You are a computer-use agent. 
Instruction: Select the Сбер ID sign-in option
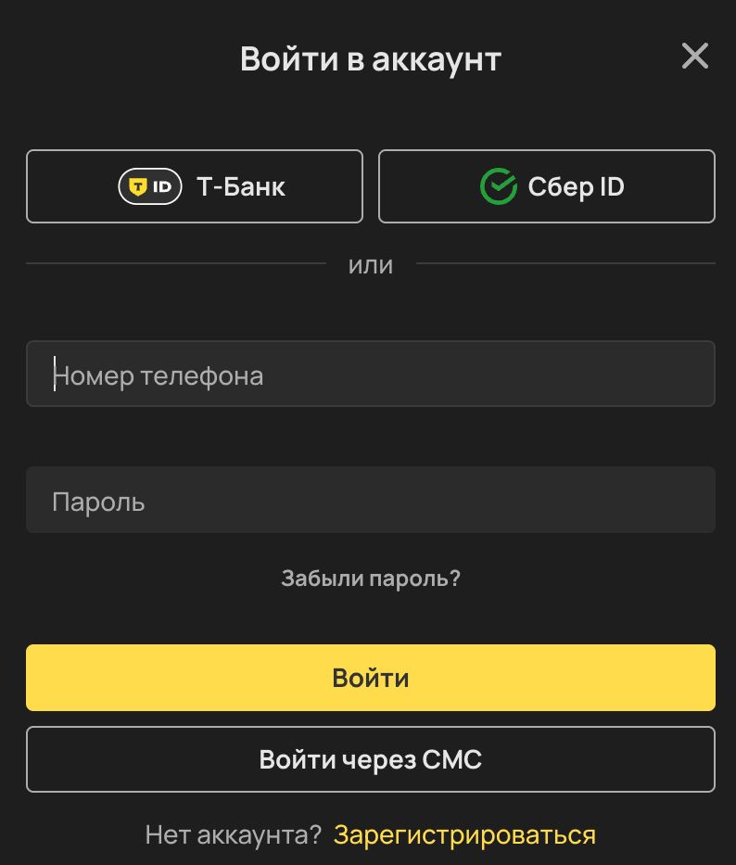coord(546,185)
